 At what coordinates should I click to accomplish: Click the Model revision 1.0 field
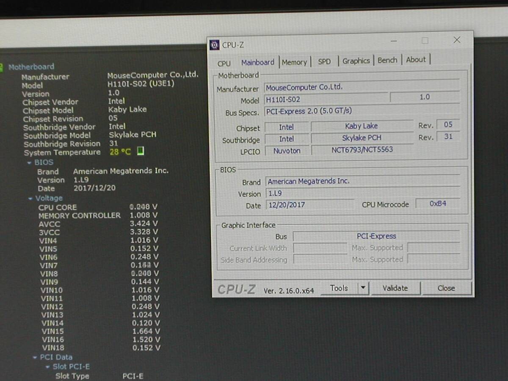tap(425, 97)
